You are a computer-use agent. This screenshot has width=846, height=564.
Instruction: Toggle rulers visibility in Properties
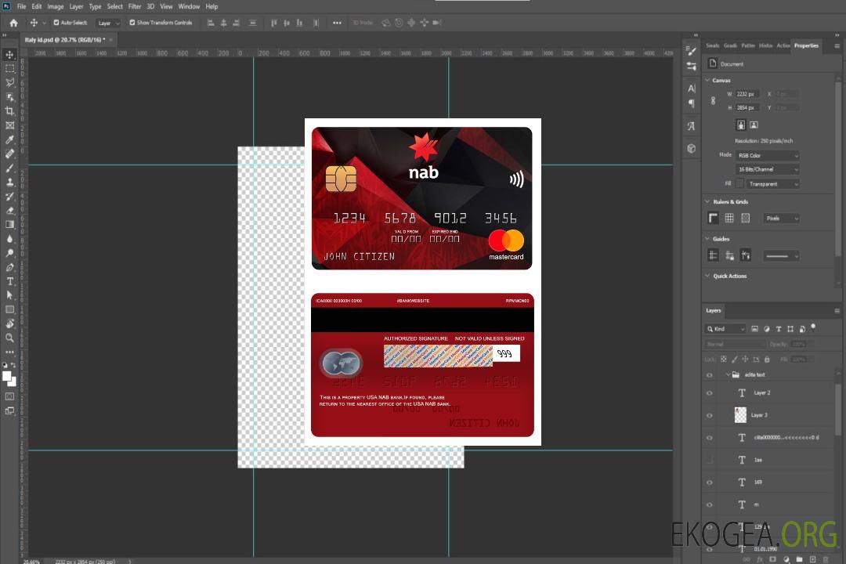pyautogui.click(x=714, y=218)
